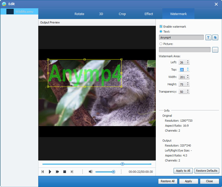This screenshot has width=222, height=187.
Task: Click top-middle handle of watermark box
Action: 85,59
